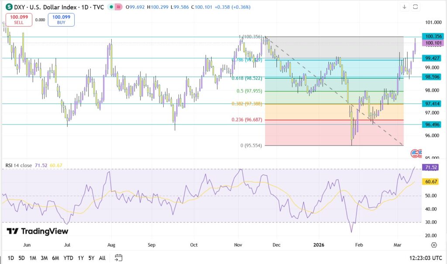This screenshot has width=447, height=264.
Task: Click the TradingView logo
Action: [38, 231]
